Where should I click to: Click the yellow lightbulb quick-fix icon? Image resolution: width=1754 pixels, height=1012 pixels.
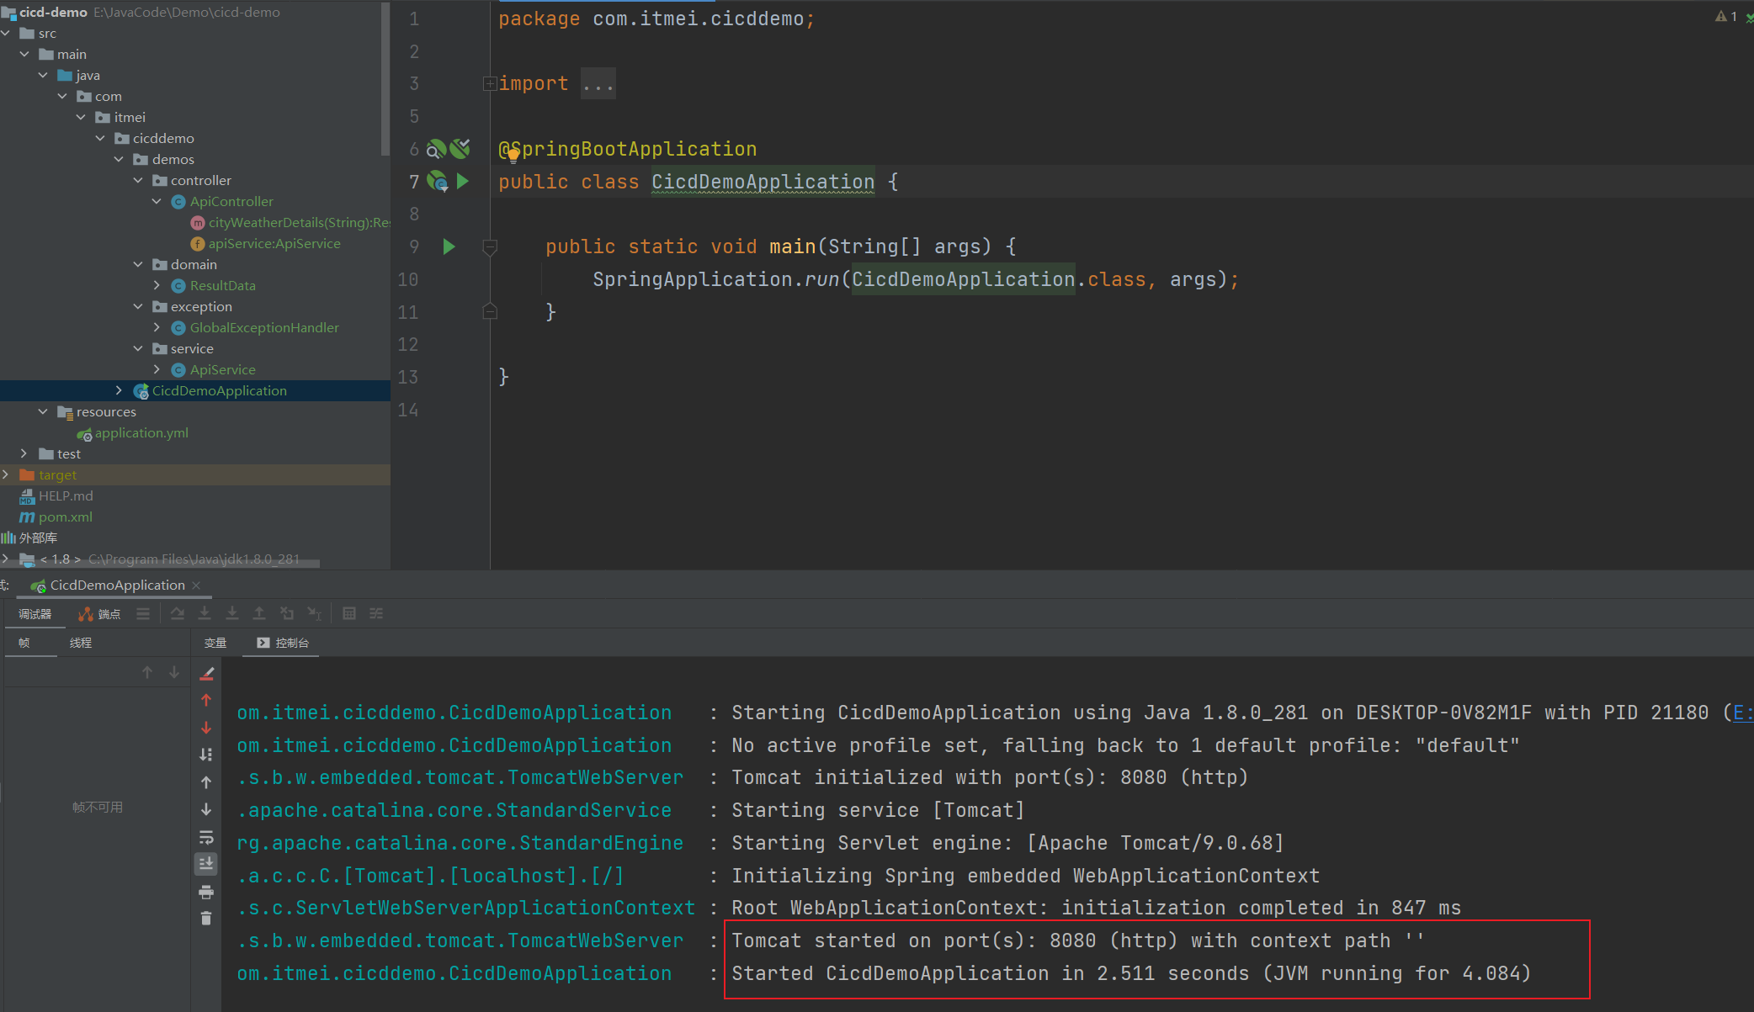[513, 155]
